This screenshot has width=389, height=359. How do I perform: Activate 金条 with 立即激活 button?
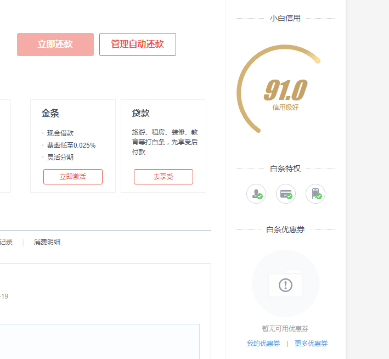click(73, 177)
